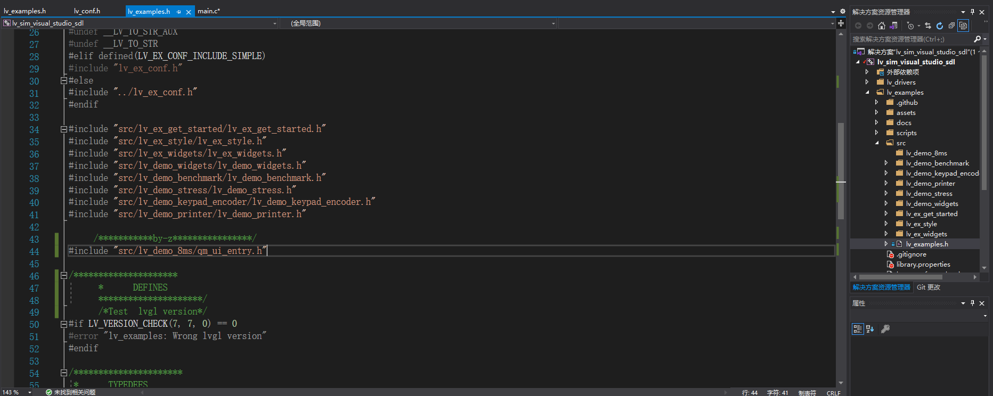Screen dimensions: 993x396
Task: Expand the .github folder
Action: (x=877, y=102)
